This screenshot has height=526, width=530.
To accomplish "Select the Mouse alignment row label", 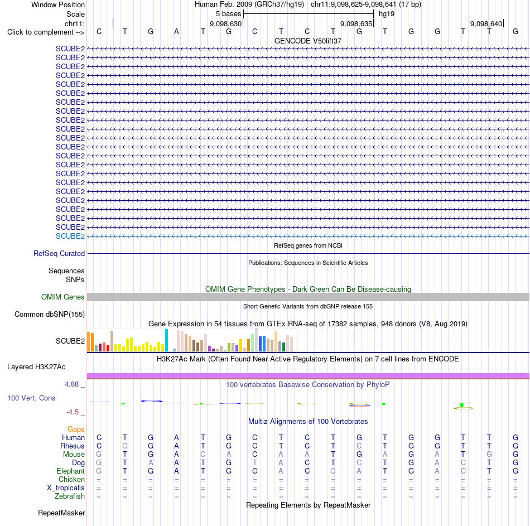I will click(74, 455).
